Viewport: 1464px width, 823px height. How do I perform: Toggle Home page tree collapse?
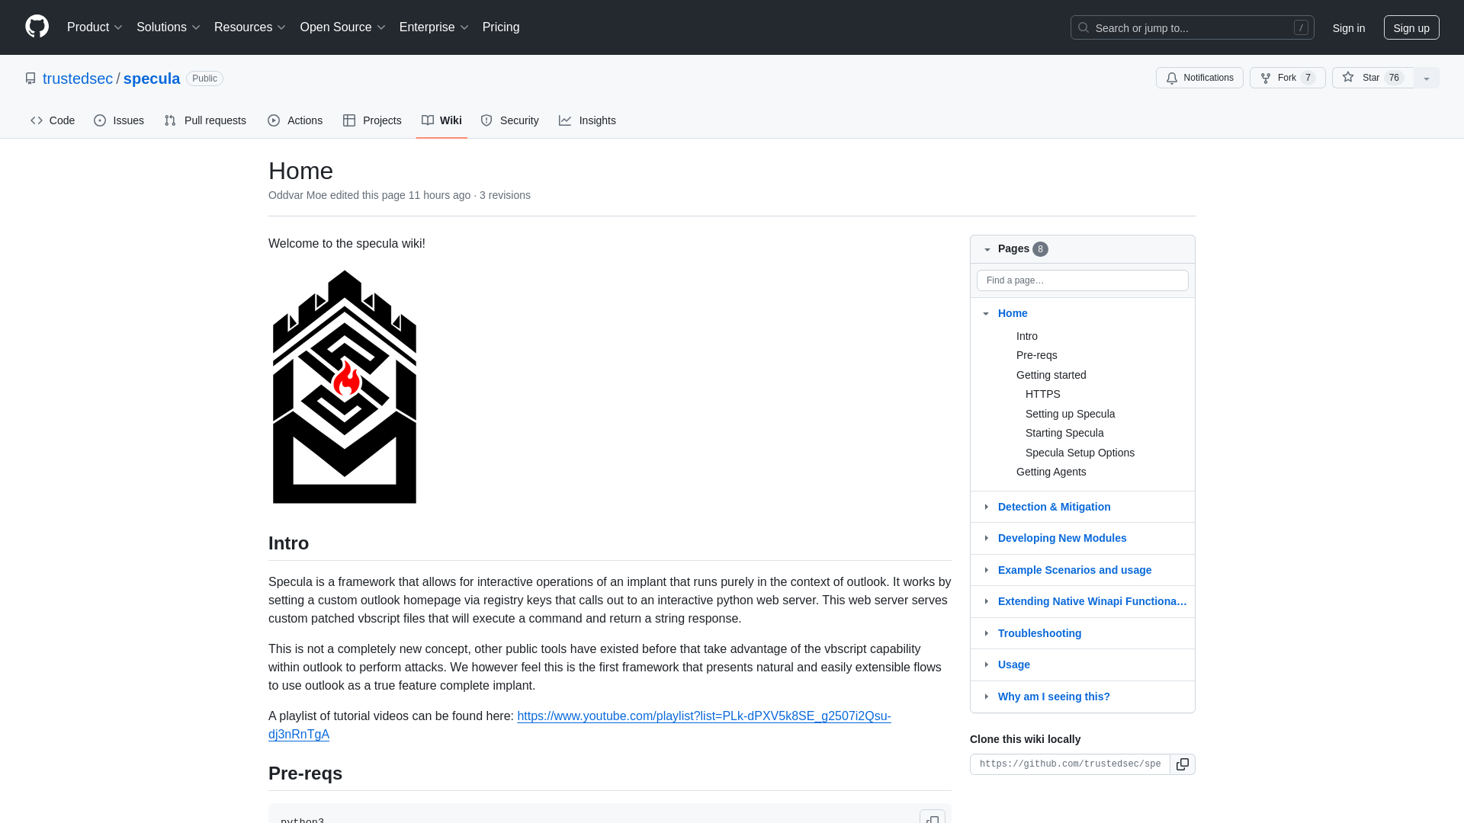click(x=987, y=312)
